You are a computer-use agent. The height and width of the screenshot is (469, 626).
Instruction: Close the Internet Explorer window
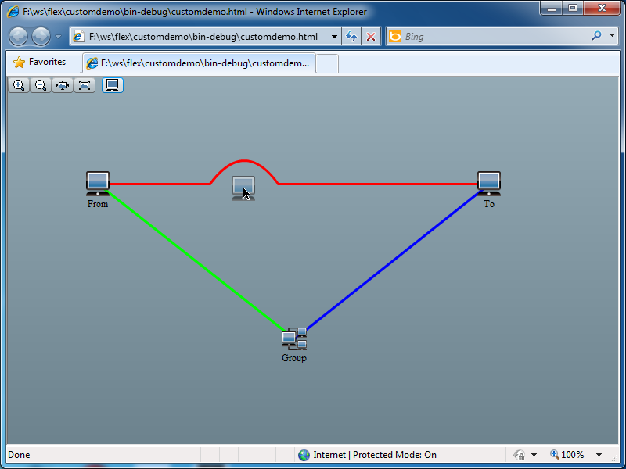pyautogui.click(x=602, y=8)
